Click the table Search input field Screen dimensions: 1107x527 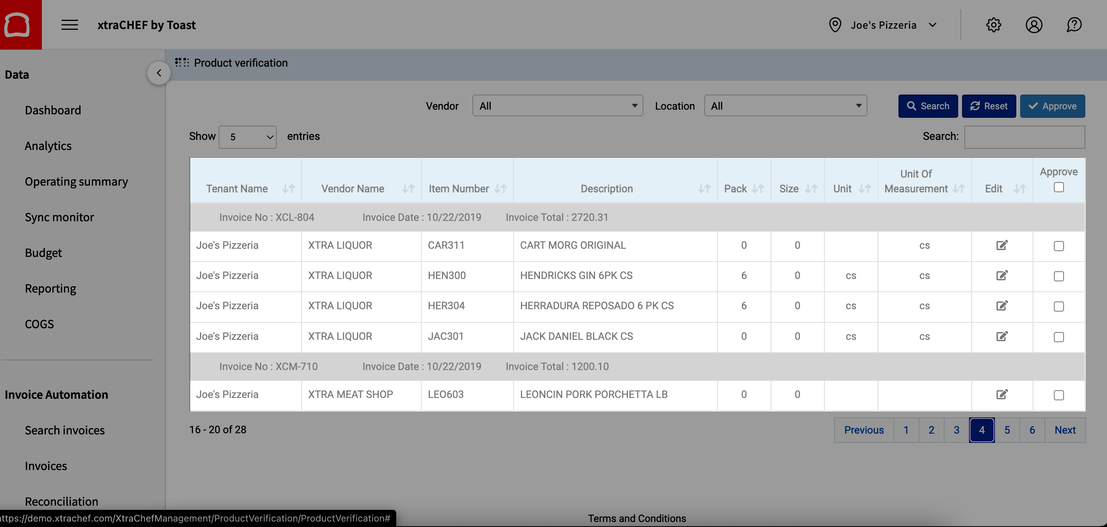click(1024, 137)
